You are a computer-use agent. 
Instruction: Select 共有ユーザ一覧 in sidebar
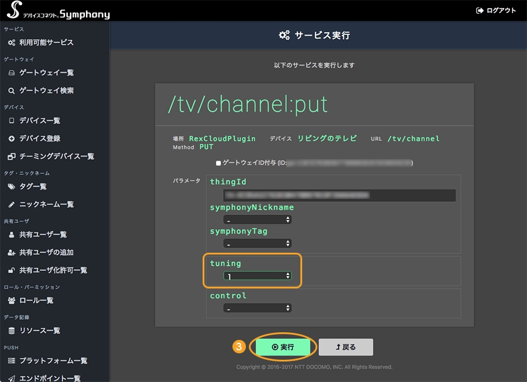tap(43, 235)
